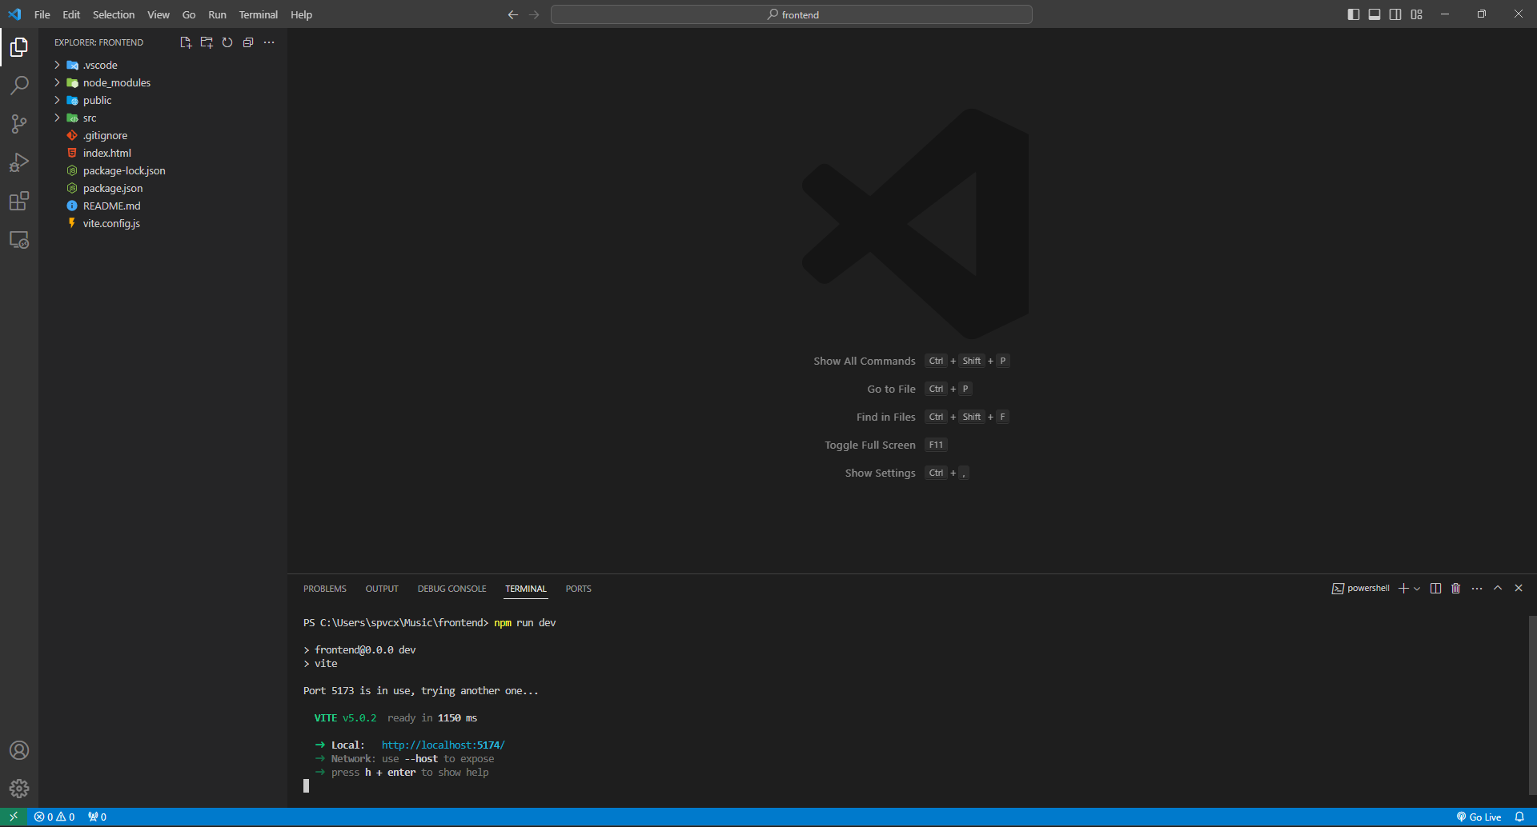Click the Go Live status bar button

click(1479, 817)
